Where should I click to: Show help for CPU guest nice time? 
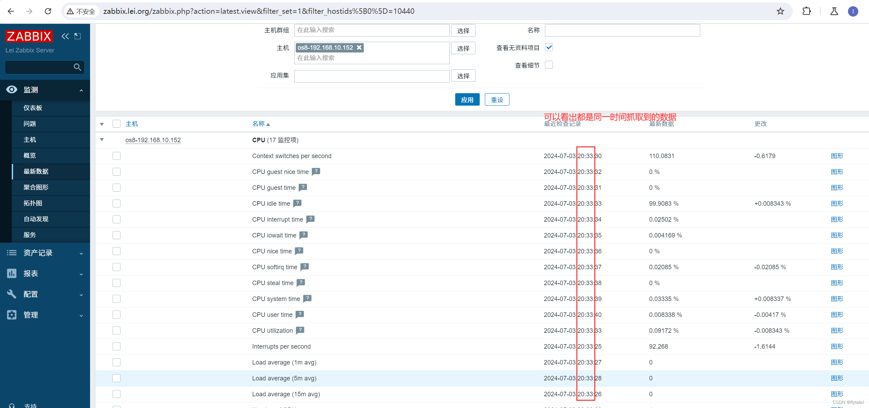pyautogui.click(x=316, y=172)
